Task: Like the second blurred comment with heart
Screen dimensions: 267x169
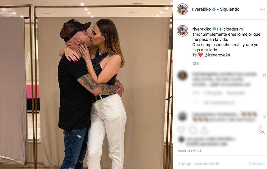Action: (x=264, y=116)
